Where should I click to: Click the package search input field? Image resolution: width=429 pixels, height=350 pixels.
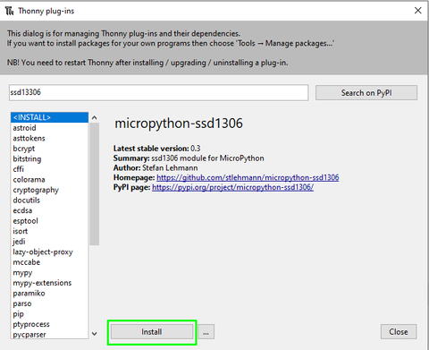158,92
